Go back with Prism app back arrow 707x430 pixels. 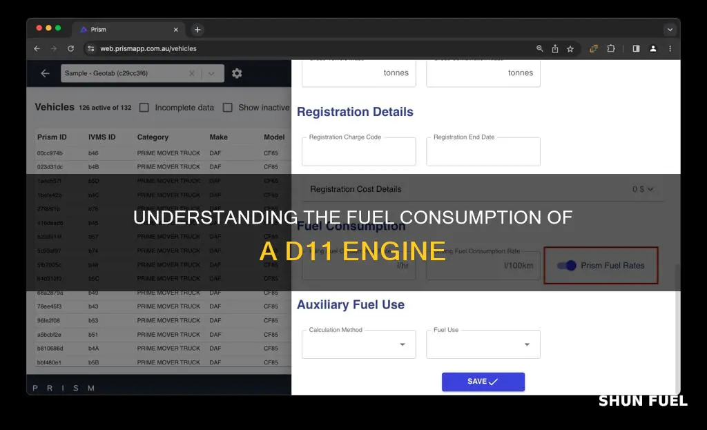(x=45, y=73)
